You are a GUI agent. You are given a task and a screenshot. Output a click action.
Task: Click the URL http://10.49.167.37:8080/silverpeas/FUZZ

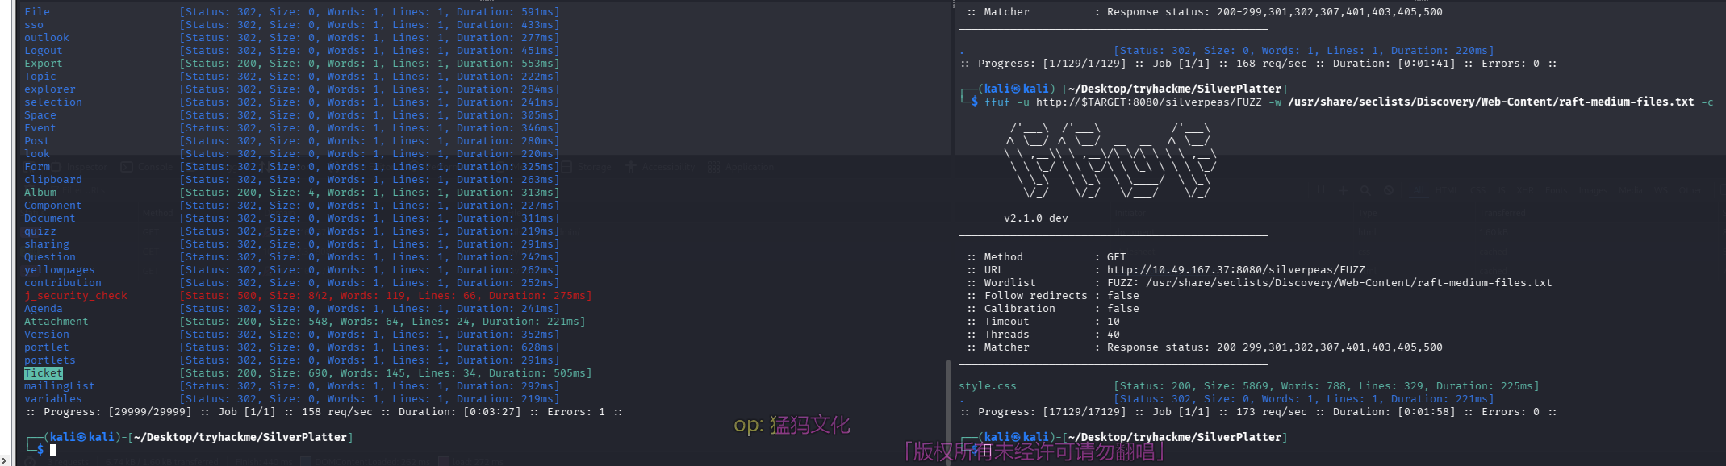[1235, 270]
